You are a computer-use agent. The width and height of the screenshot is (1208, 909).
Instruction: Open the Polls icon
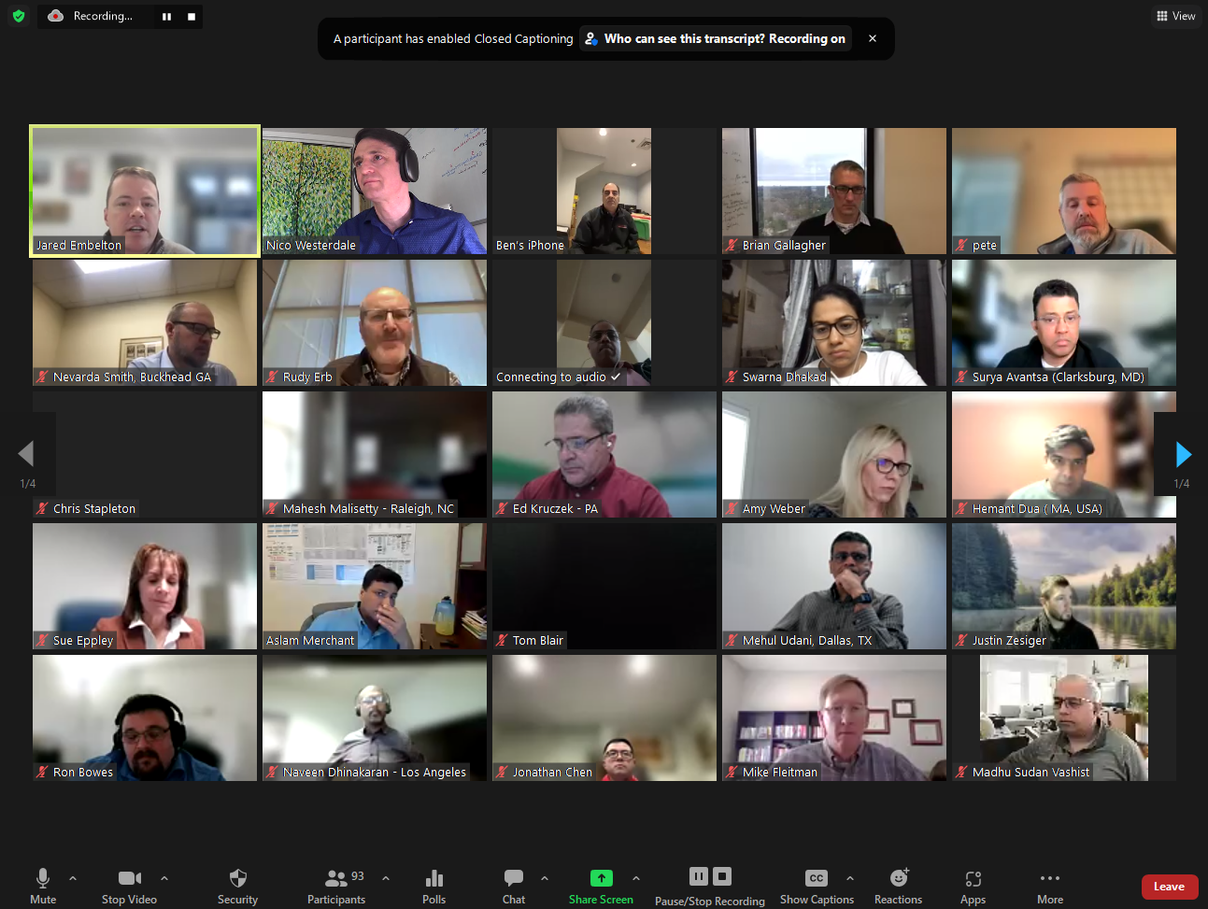[x=433, y=886]
